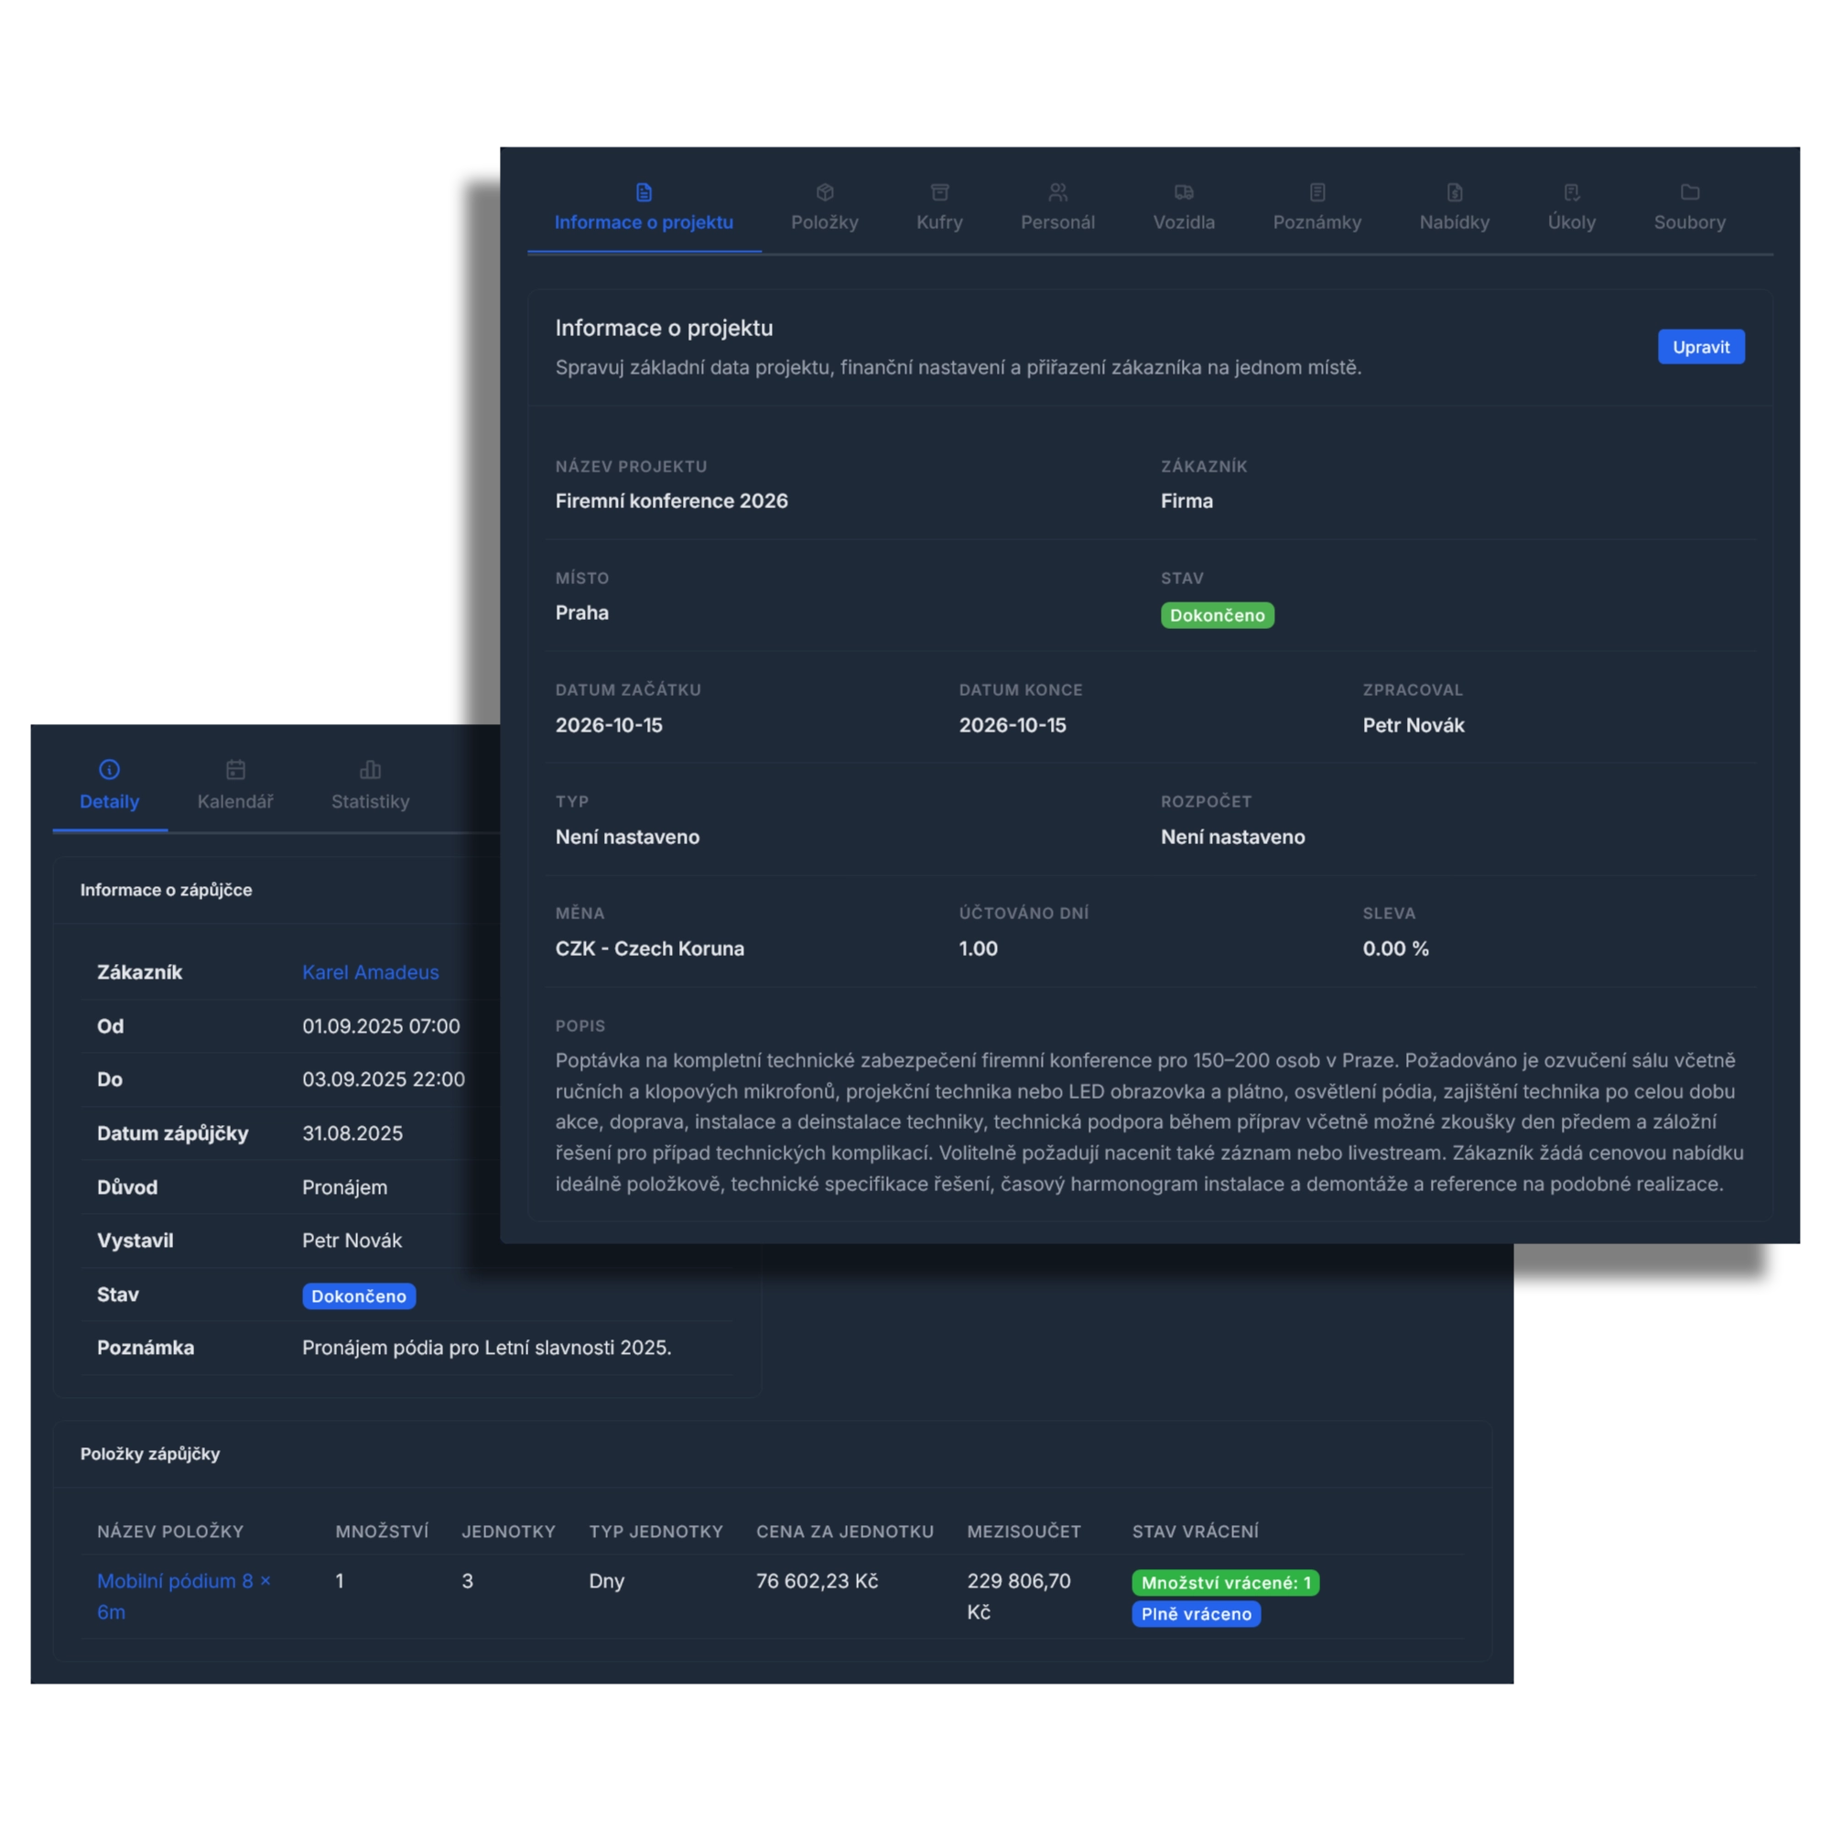
Task: Click the document icon above Informace o projektu
Action: click(x=644, y=192)
